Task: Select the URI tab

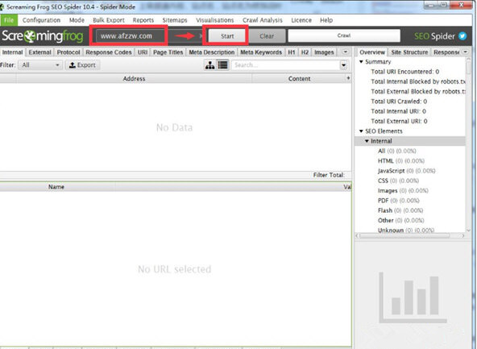Action: (x=143, y=52)
